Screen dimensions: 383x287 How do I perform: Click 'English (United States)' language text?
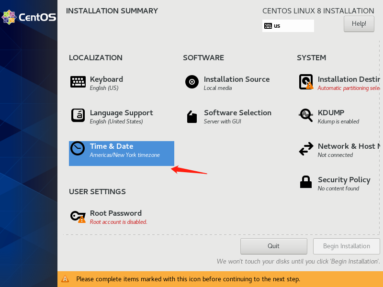(x=116, y=121)
